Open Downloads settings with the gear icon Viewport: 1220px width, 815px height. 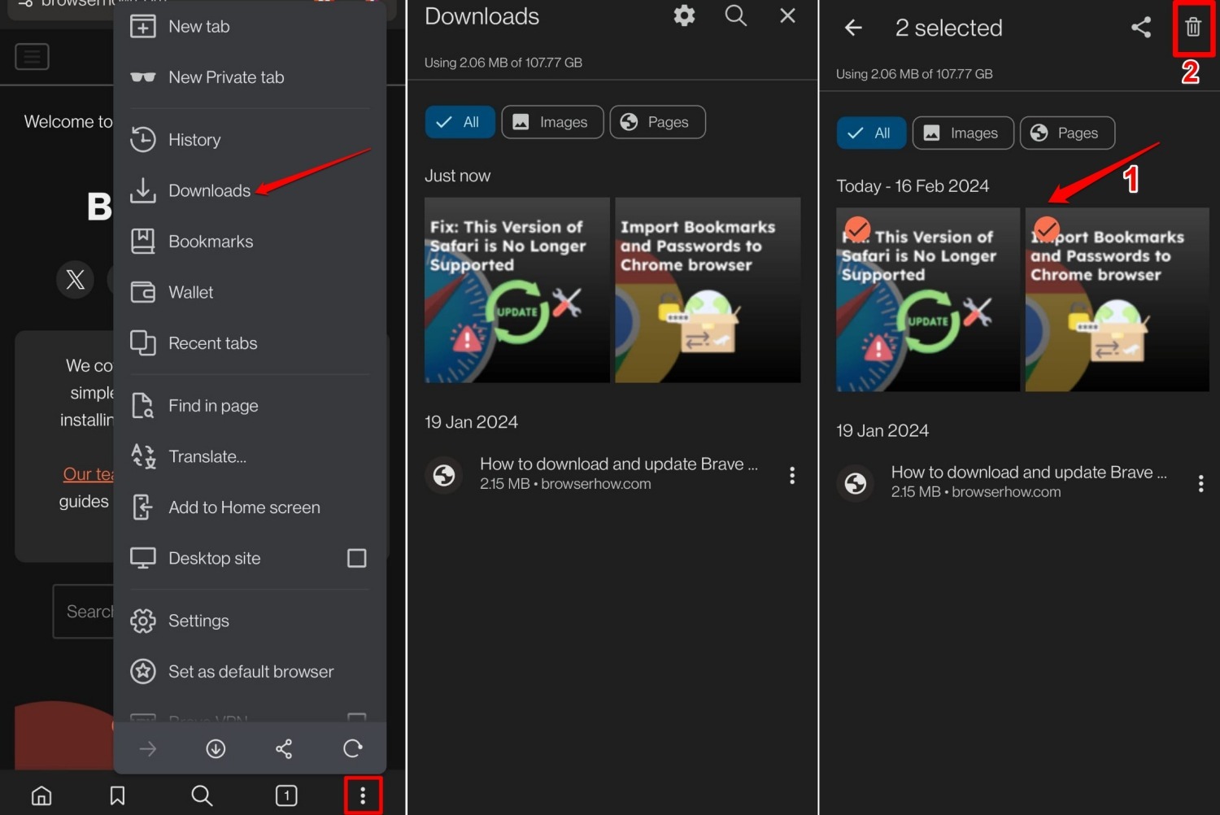685,15
